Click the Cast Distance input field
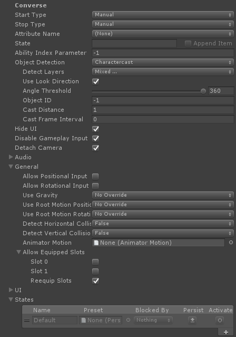Viewport: 236px width, 337px height. point(163,110)
